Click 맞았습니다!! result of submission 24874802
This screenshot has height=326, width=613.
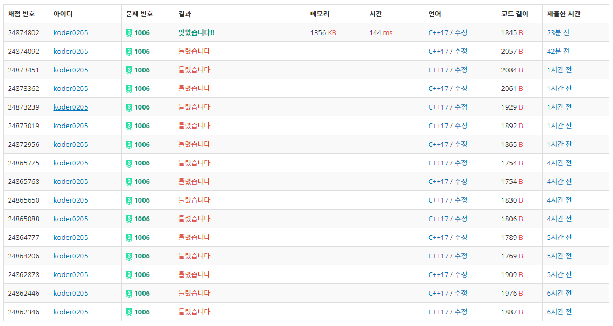click(196, 33)
